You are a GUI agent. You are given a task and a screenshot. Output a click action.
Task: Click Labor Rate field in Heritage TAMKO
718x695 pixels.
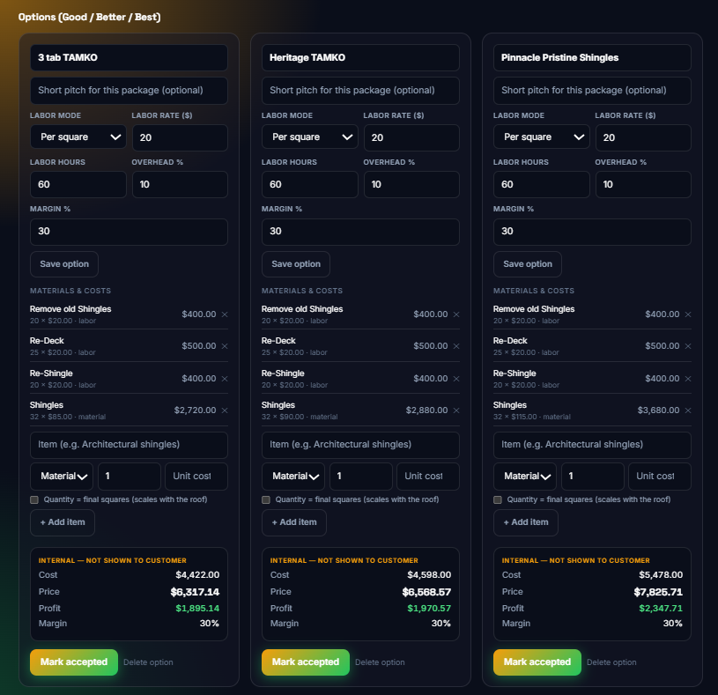coord(411,137)
